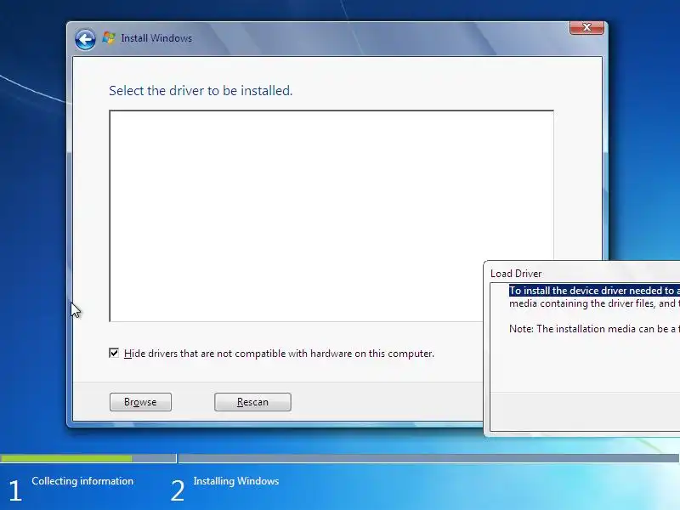The width and height of the screenshot is (680, 510).
Task: Click the 'Hide drivers that are not compatible' label
Action: click(x=280, y=354)
